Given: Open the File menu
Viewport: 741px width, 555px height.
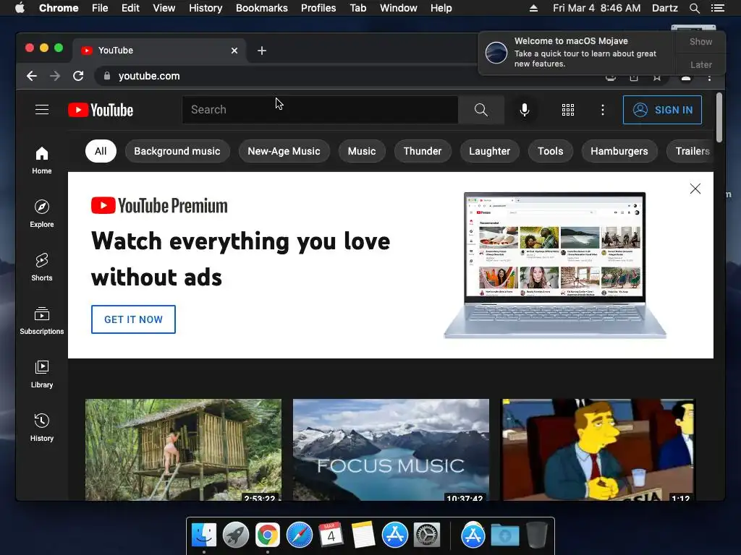Looking at the screenshot, I should coord(100,8).
